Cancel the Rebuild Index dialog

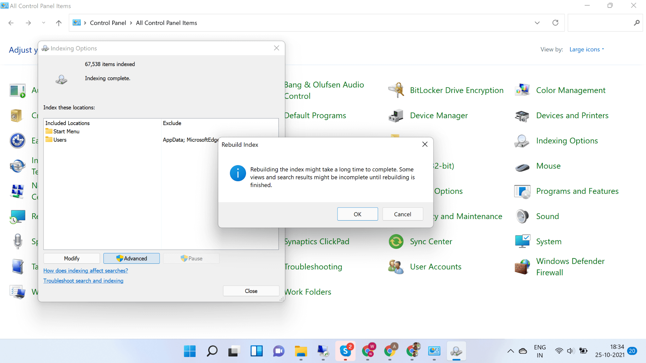402,214
